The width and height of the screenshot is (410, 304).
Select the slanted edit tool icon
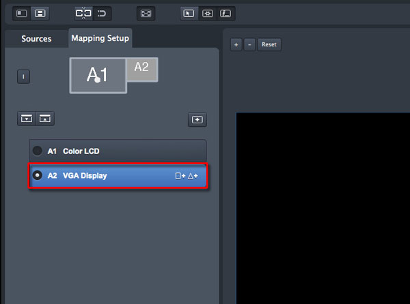[x=225, y=14]
